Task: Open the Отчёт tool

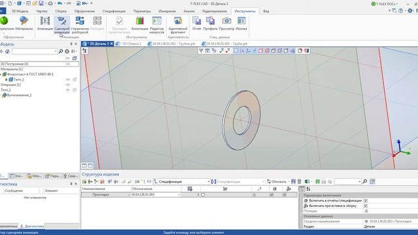Action: point(197,23)
